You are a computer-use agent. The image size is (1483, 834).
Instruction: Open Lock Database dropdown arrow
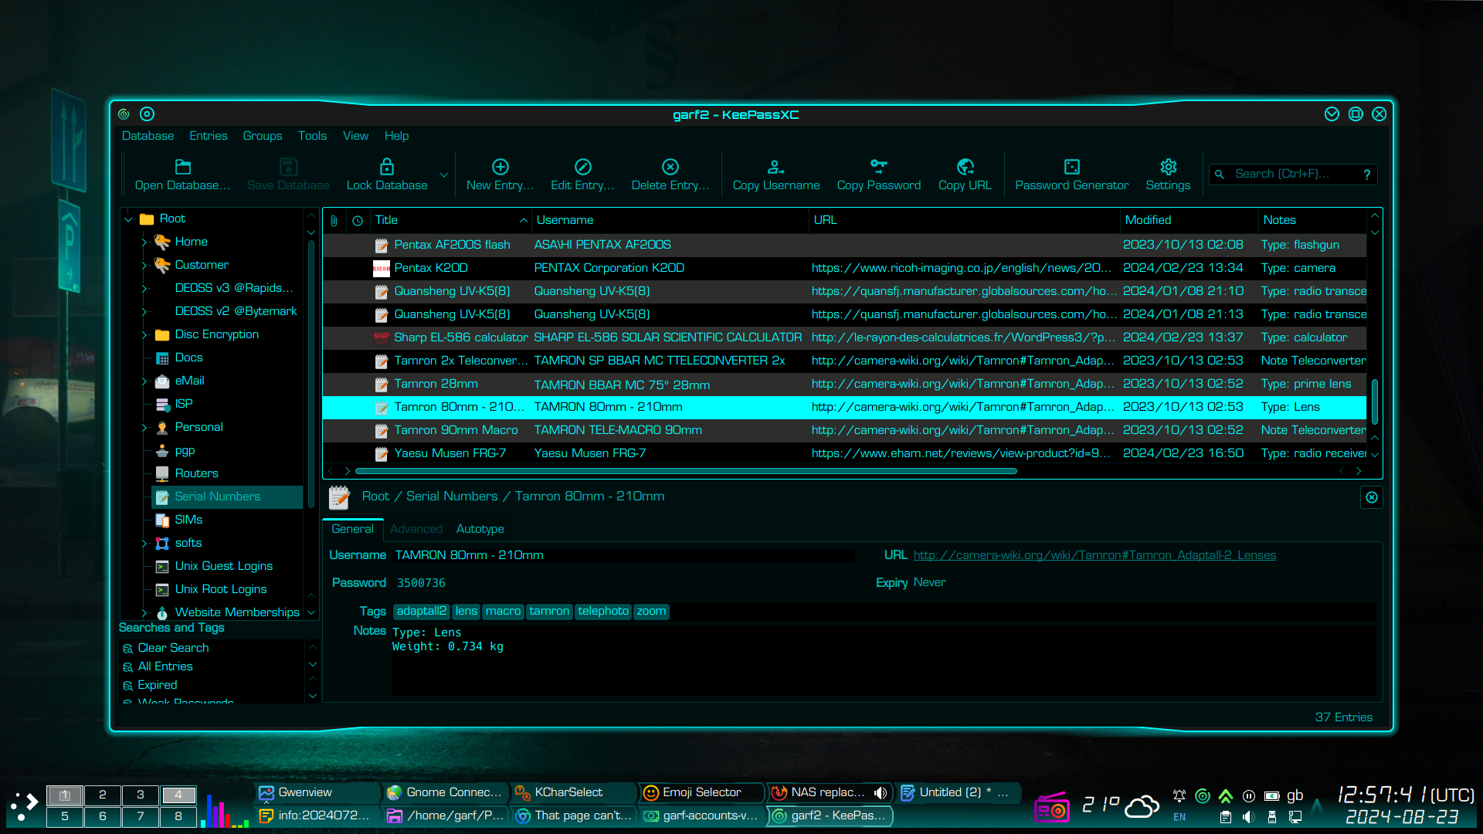point(444,175)
